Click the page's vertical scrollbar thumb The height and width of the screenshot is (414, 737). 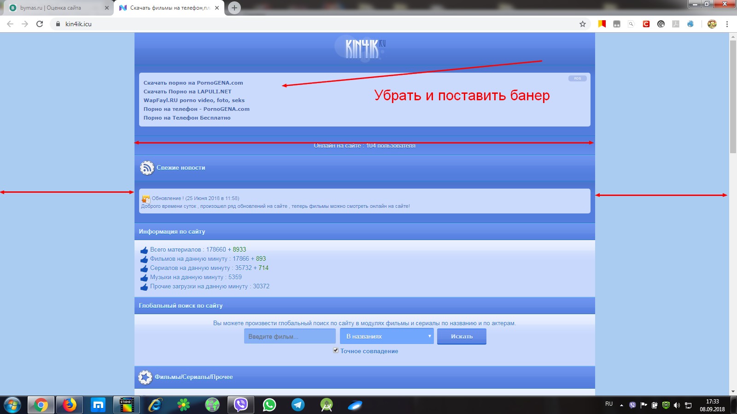733,97
